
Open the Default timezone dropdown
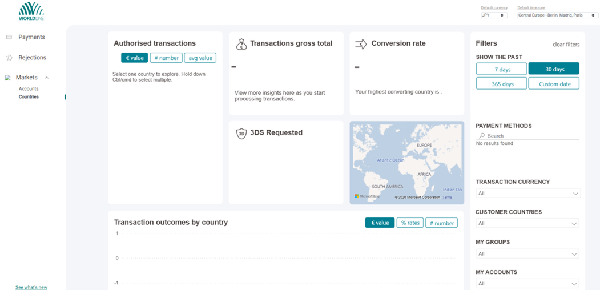point(558,15)
